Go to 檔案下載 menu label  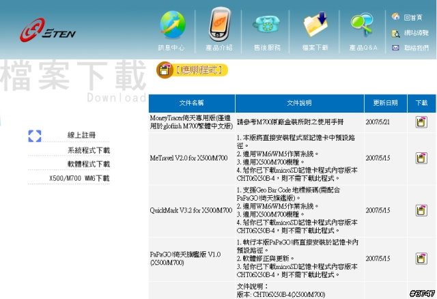[x=315, y=48]
